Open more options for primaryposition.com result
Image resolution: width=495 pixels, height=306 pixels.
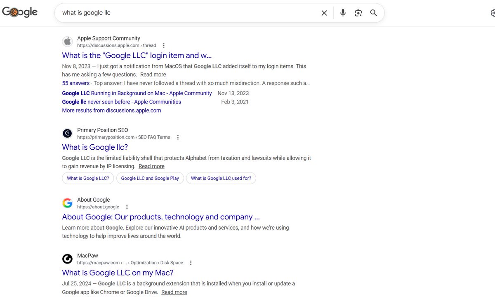(x=178, y=137)
